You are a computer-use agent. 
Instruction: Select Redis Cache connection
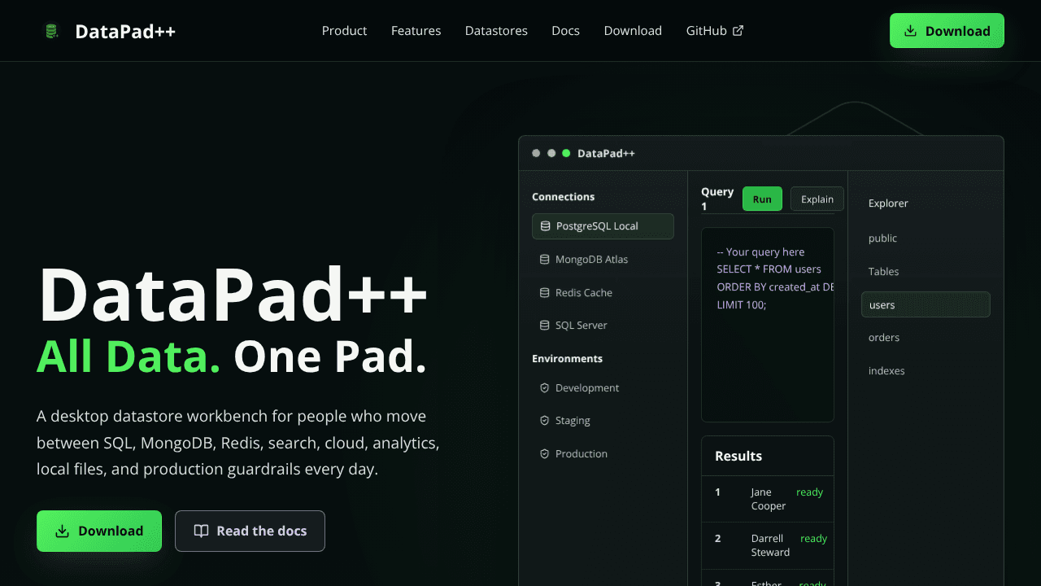click(603, 292)
